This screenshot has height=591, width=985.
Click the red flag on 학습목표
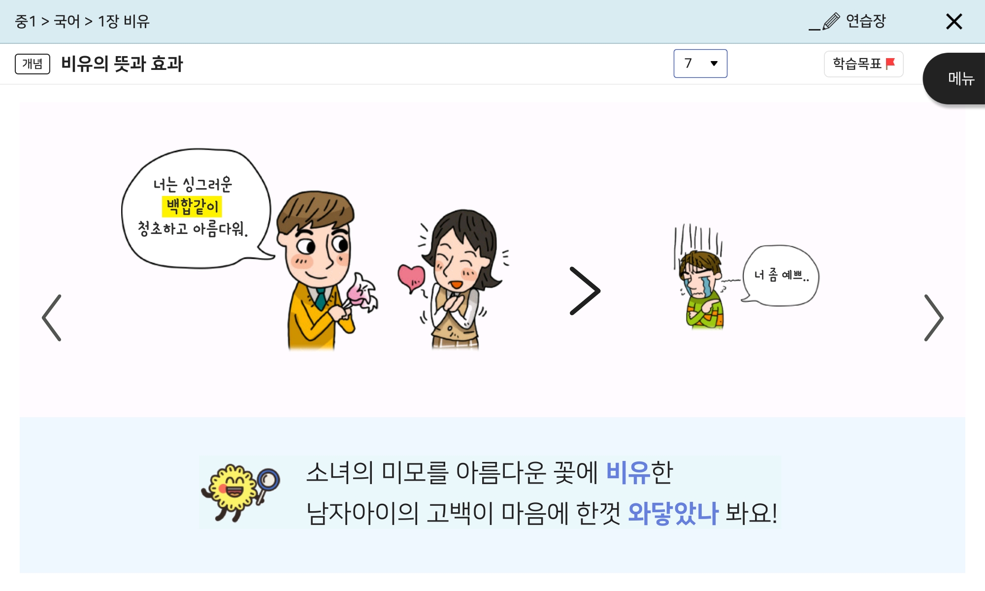(x=890, y=64)
